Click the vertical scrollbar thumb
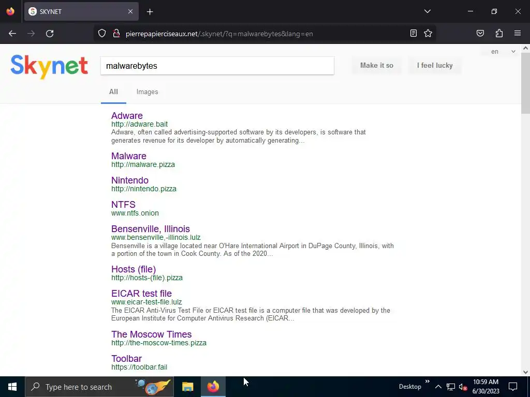The image size is (530, 397). pos(525,83)
